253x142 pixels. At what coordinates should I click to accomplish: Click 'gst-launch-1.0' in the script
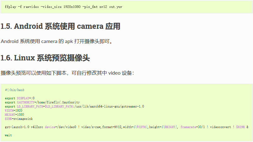17,127
